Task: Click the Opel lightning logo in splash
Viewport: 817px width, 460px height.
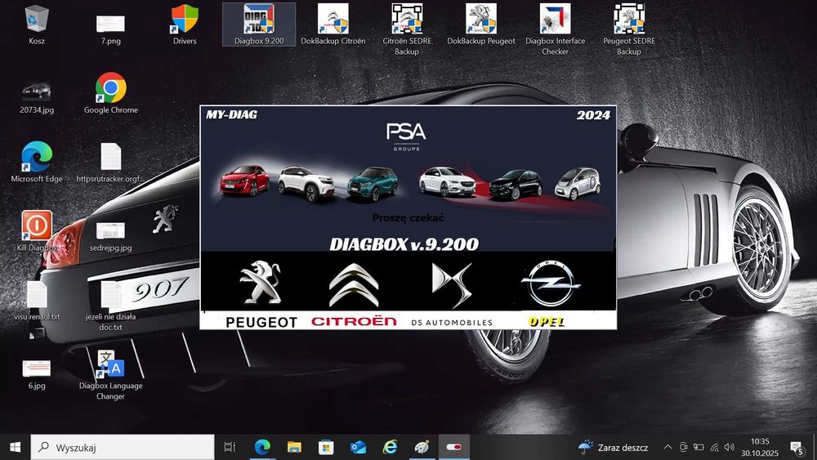Action: 551,284
